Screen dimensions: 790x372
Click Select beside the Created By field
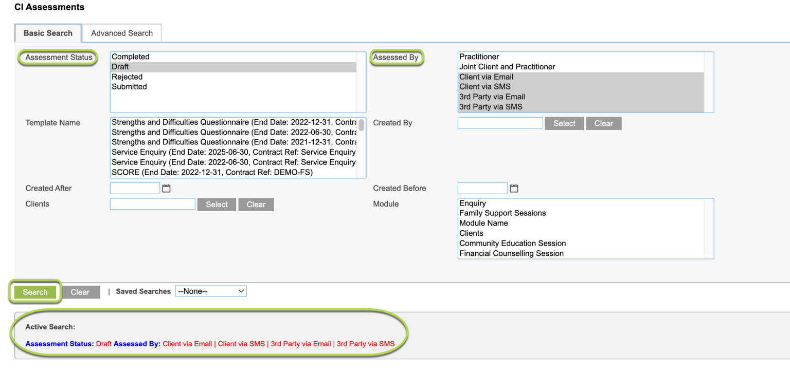[564, 123]
